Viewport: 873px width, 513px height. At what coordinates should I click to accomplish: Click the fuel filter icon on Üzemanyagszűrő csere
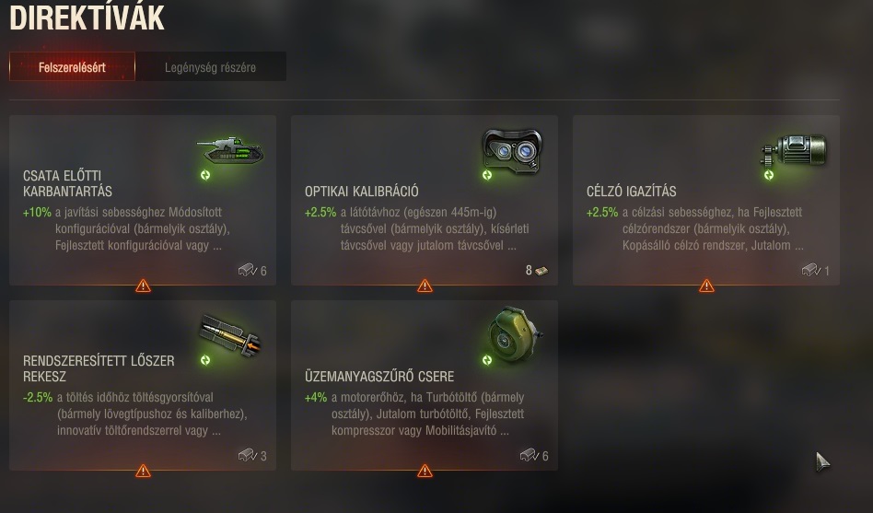click(514, 334)
